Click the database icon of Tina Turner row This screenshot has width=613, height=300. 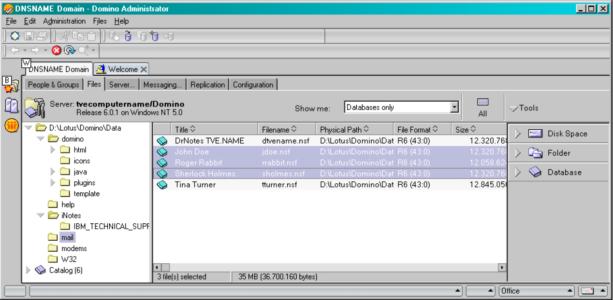(x=162, y=185)
